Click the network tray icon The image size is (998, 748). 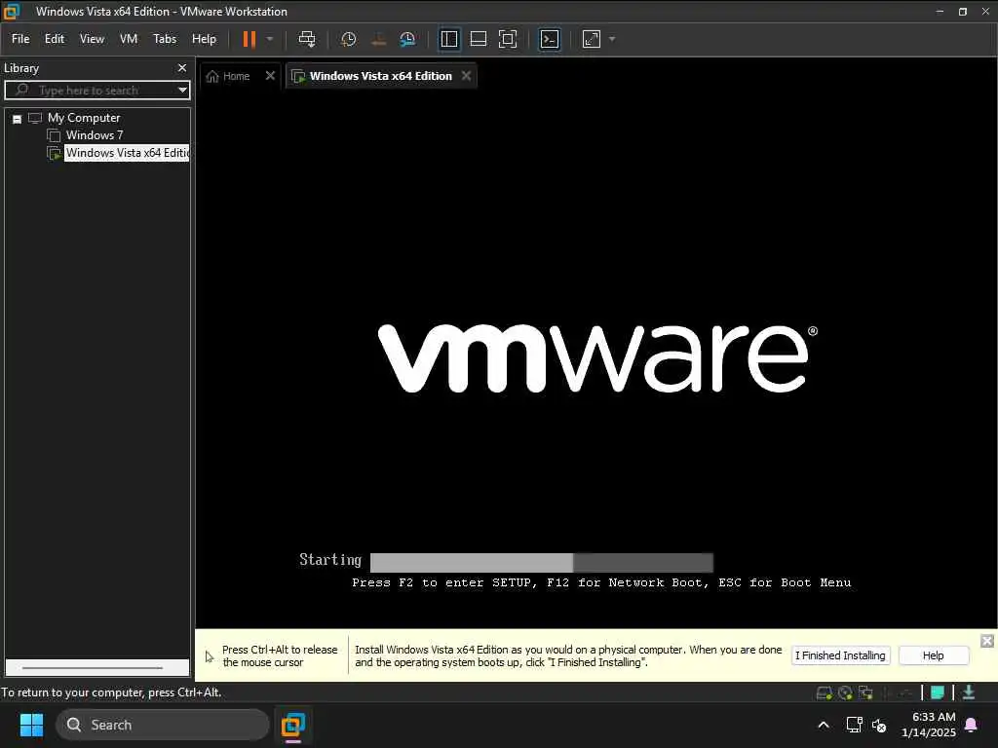point(854,725)
